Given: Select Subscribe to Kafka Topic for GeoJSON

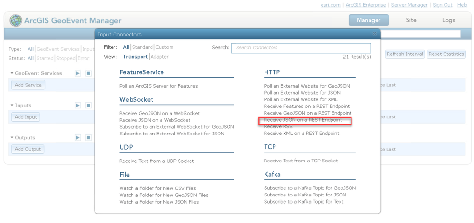Looking at the screenshot, I should pyautogui.click(x=310, y=188).
